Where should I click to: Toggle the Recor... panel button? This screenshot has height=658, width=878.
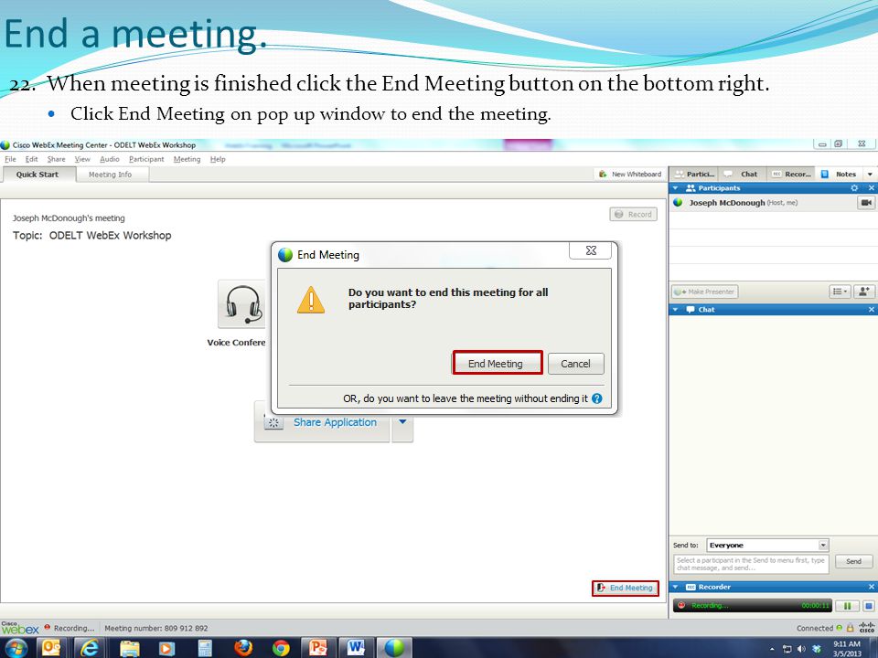792,174
